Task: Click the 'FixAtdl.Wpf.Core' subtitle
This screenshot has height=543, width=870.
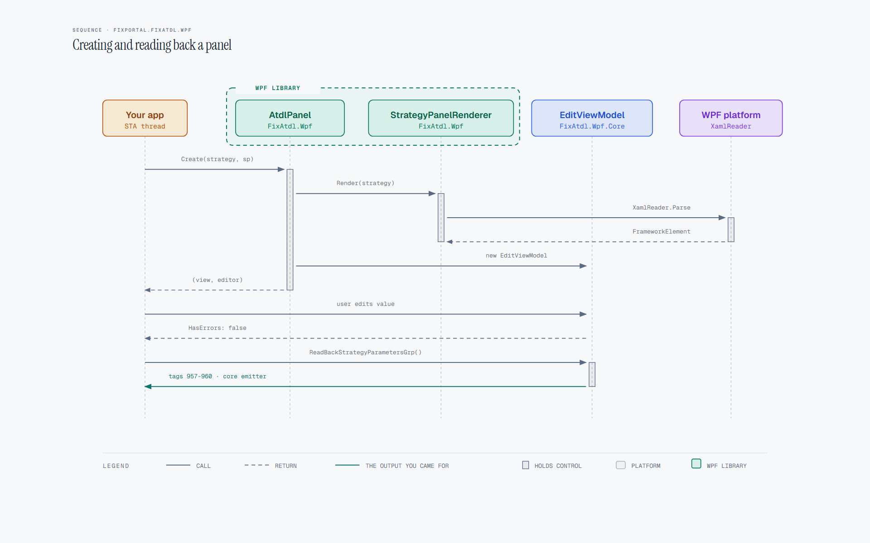Action: [592, 127]
